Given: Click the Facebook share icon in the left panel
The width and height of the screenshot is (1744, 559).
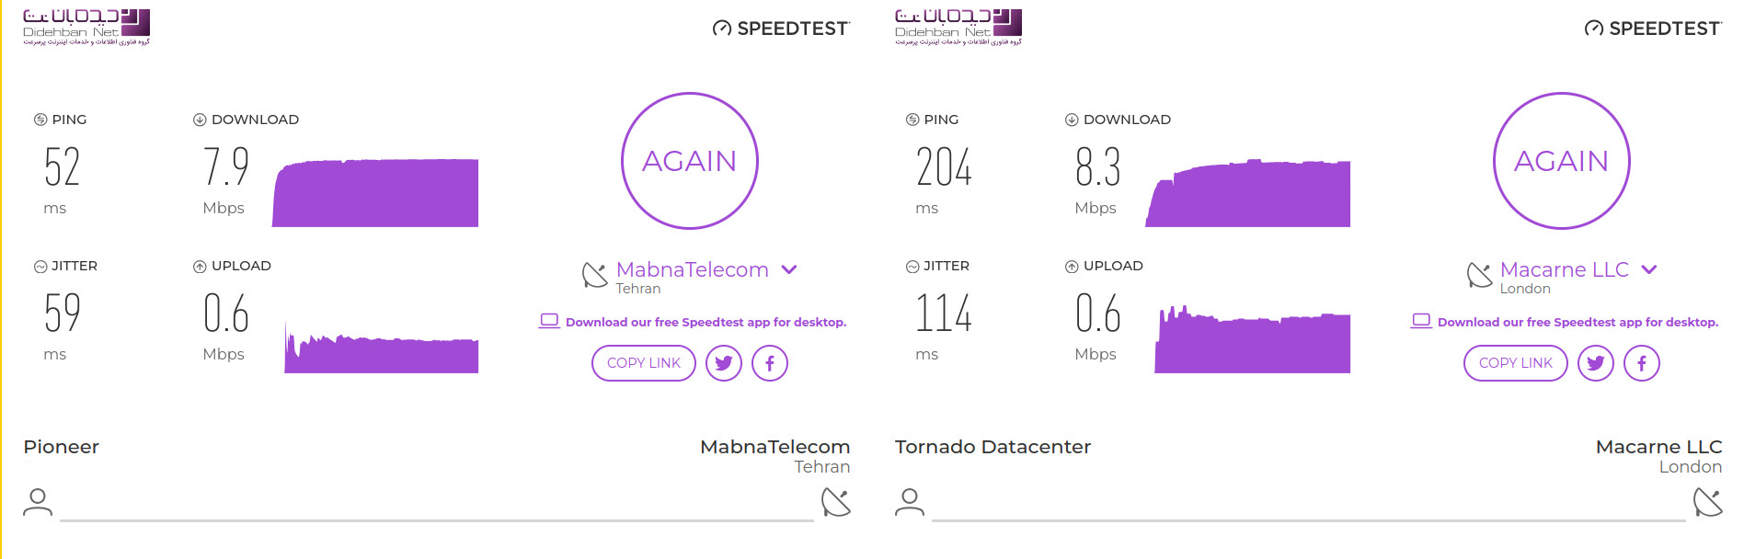Looking at the screenshot, I should click(770, 363).
